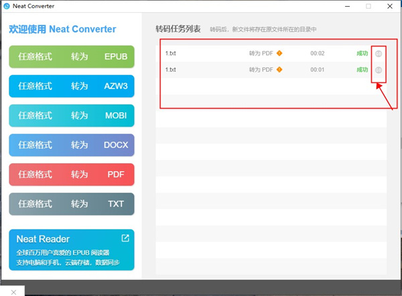Viewport: 402px width, 296px height.
Task: Click the 00:02 duration value
Action: click(x=318, y=53)
